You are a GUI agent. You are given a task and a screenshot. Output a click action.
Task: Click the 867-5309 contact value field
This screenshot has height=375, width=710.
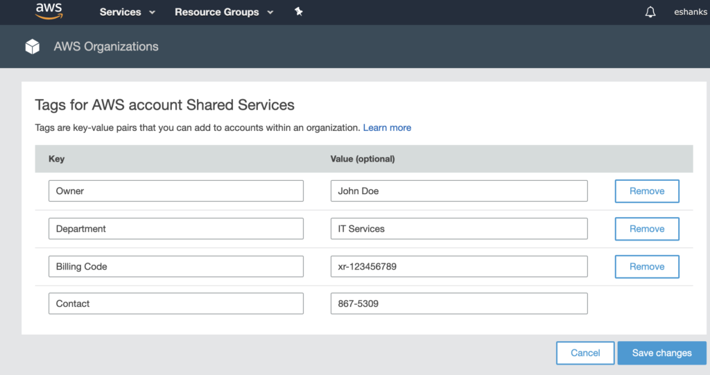[458, 304]
